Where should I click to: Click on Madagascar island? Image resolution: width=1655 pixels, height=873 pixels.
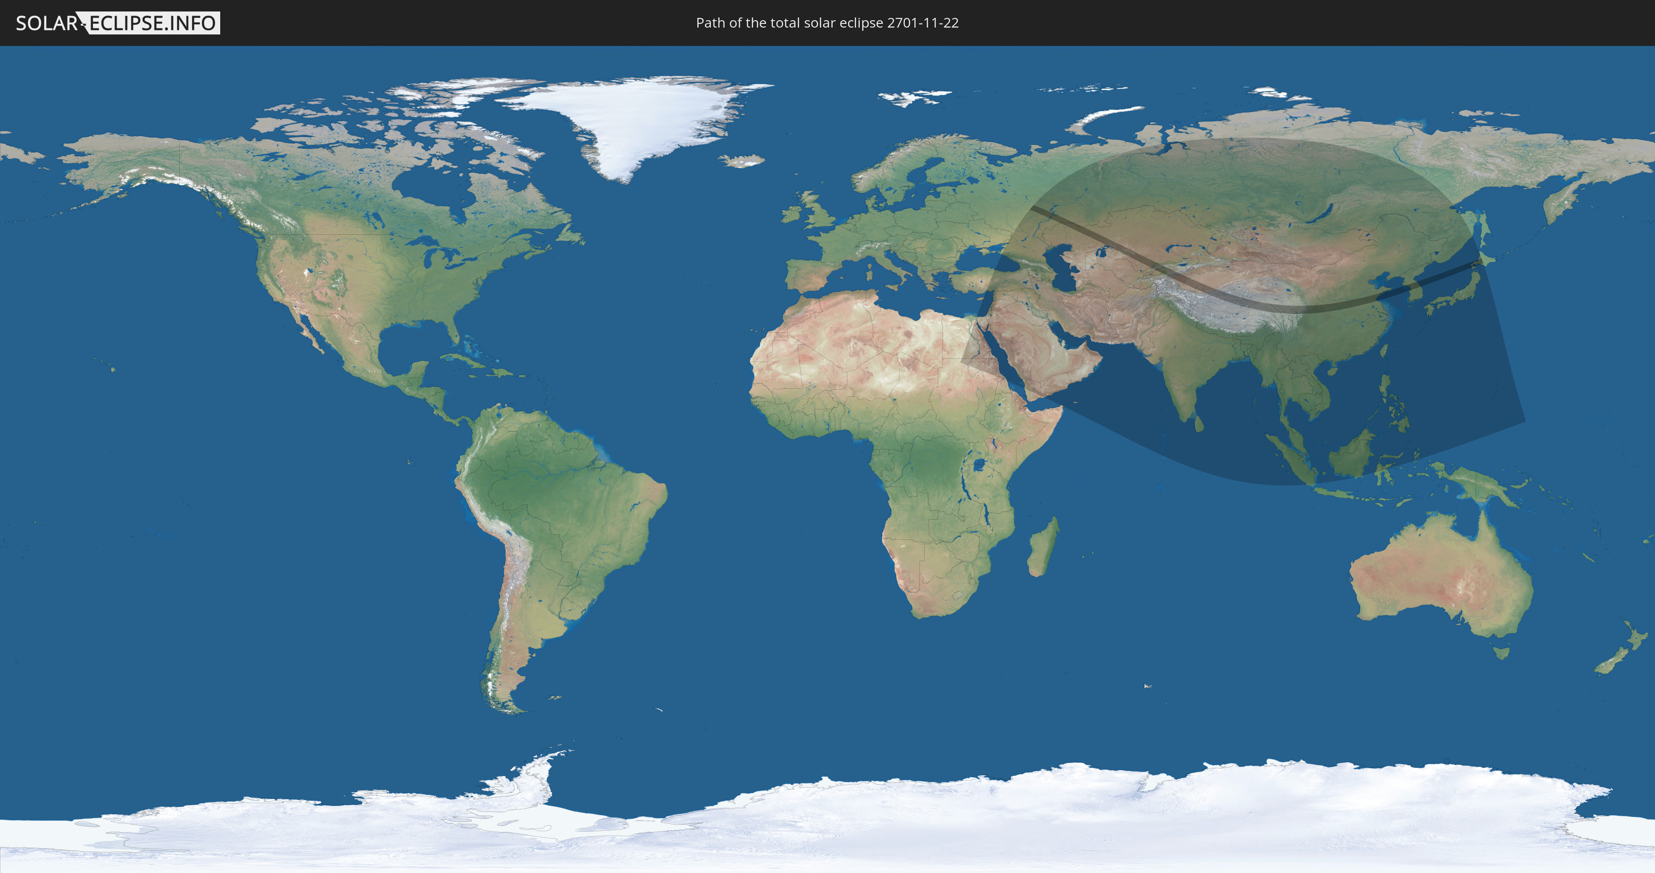[1042, 549]
